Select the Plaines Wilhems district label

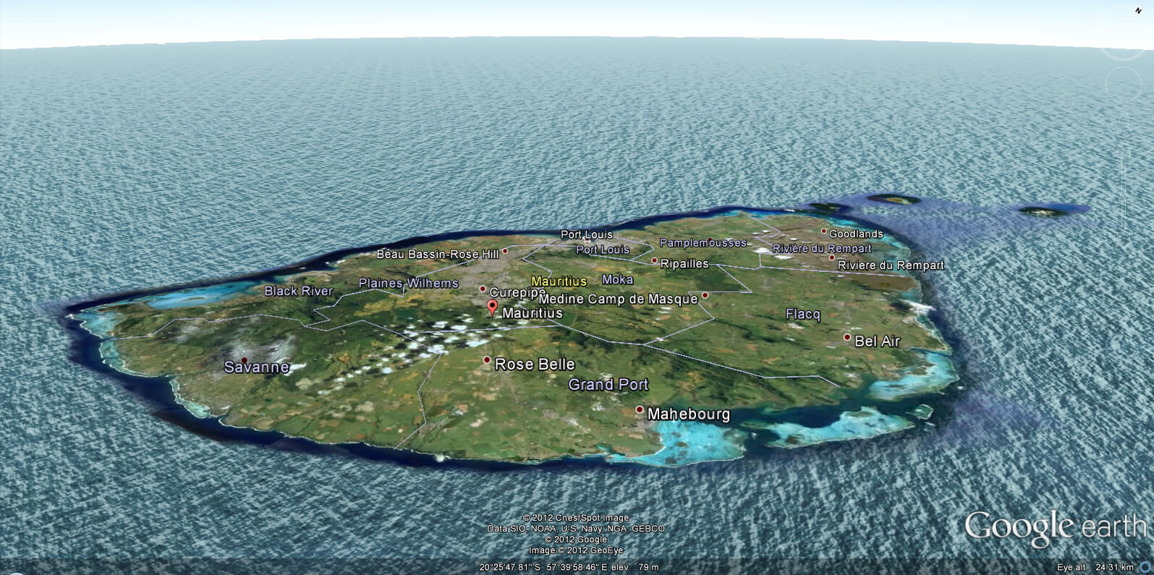point(408,283)
